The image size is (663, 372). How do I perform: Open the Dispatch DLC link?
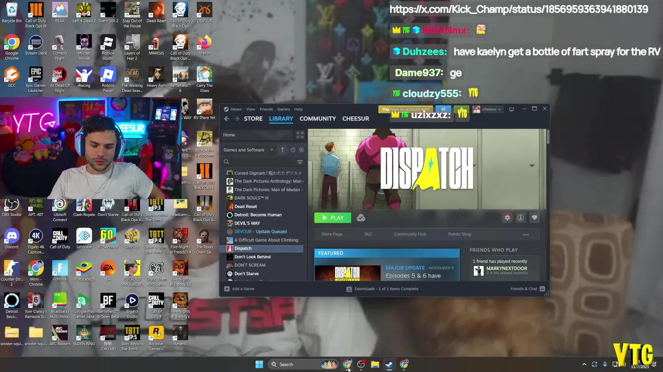368,234
